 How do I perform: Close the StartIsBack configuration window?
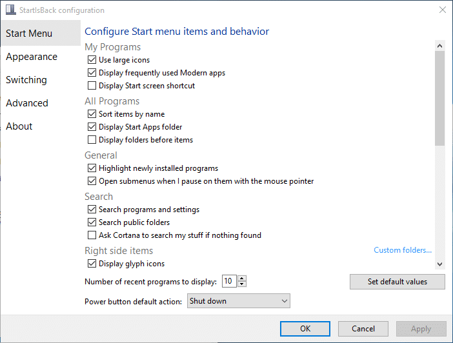pyautogui.click(x=442, y=10)
